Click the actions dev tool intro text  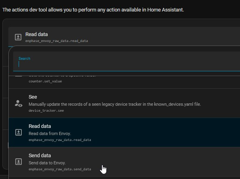[x=93, y=10]
